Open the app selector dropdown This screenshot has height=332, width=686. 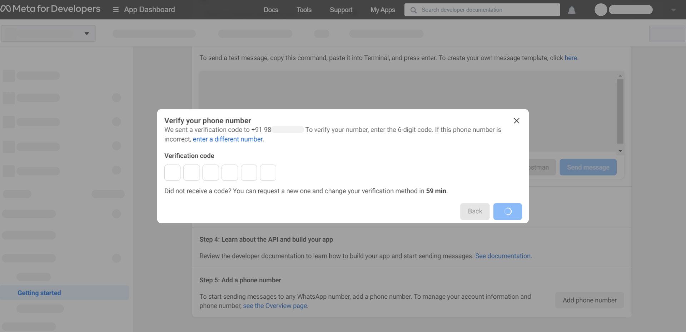tap(48, 34)
